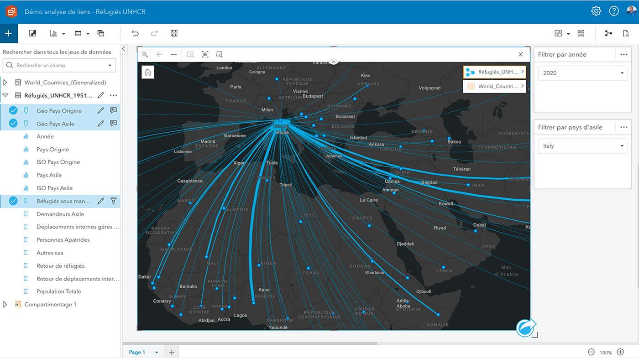Click the field search box
Screen dimensions: 639x358
tap(59, 65)
